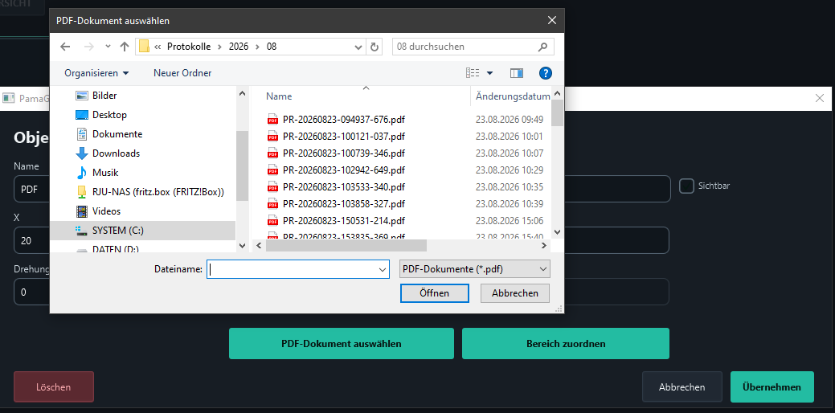The width and height of the screenshot is (835, 413).
Task: Open the Dateiname dropdown arrow
Action: (x=383, y=270)
